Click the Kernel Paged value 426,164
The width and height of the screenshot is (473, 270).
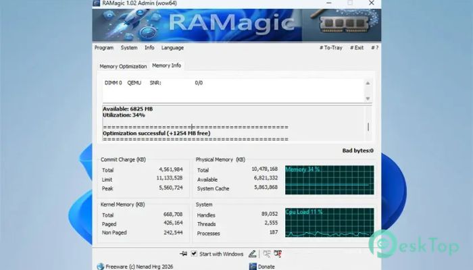point(173,223)
